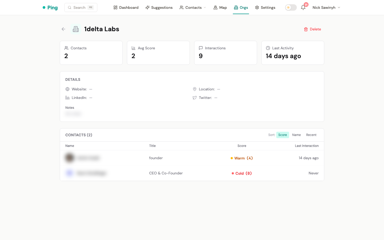This screenshot has height=240, width=384.
Task: Click the 'CONTACTS (2)' section heading
Action: coord(79,135)
